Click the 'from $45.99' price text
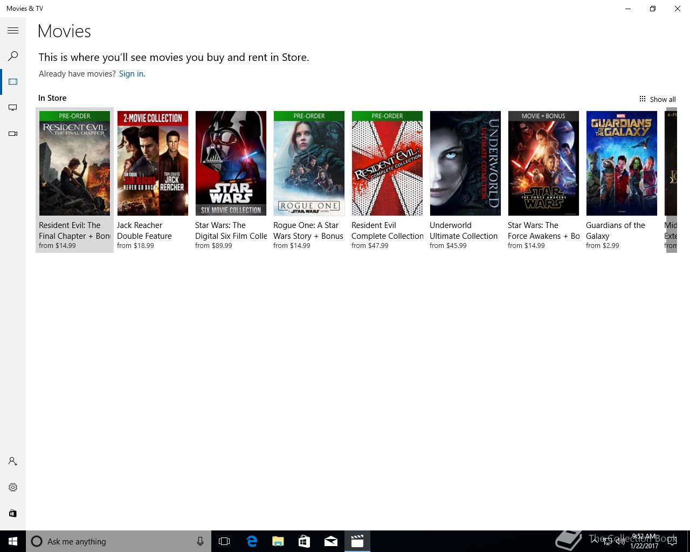The height and width of the screenshot is (552, 690). (448, 246)
